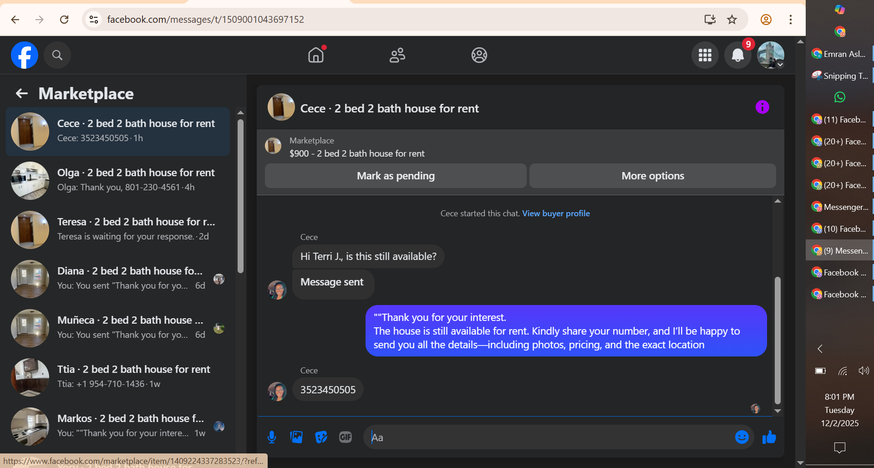Click the back arrow beside Marketplace

pyautogui.click(x=22, y=93)
